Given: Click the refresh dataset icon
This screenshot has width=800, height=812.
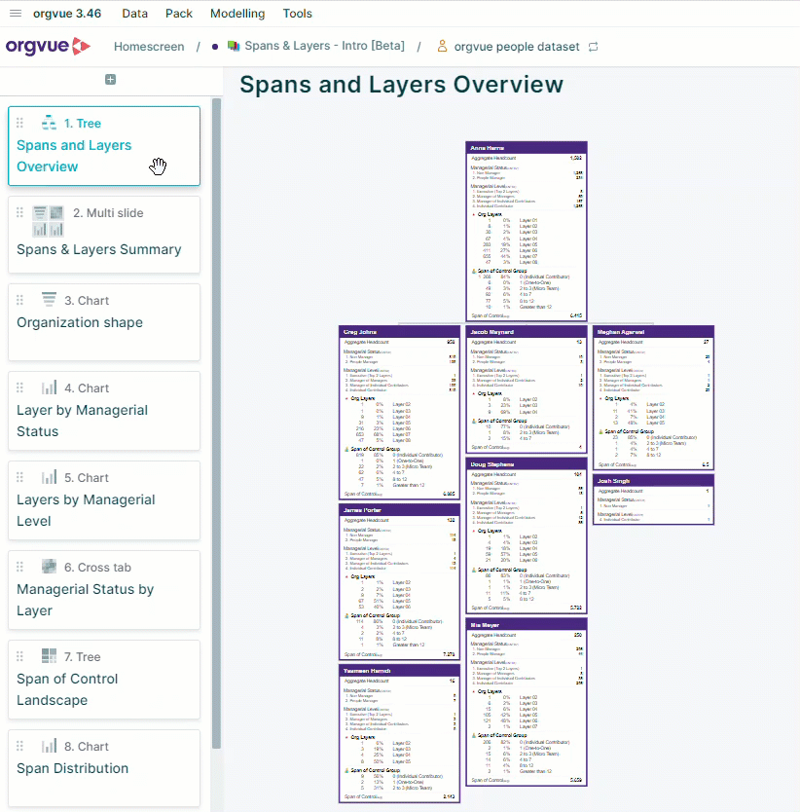Looking at the screenshot, I should [594, 47].
